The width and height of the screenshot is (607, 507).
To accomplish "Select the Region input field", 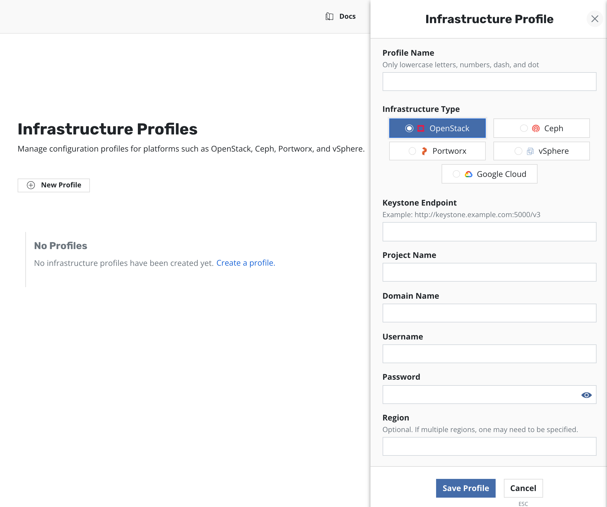I will point(489,447).
